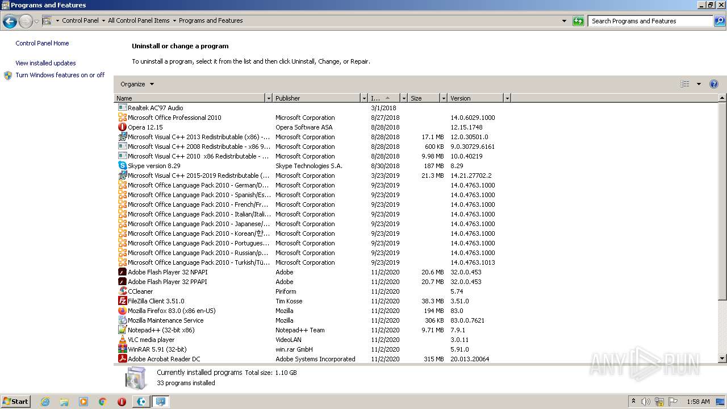Click the Adobe Acrobat Reader DC icon
This screenshot has height=409, width=727.
click(x=122, y=358)
